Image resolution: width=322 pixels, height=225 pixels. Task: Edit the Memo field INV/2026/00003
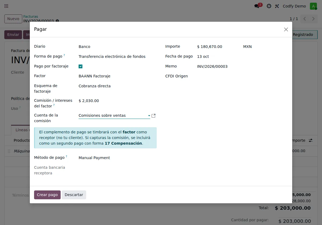pos(242,66)
